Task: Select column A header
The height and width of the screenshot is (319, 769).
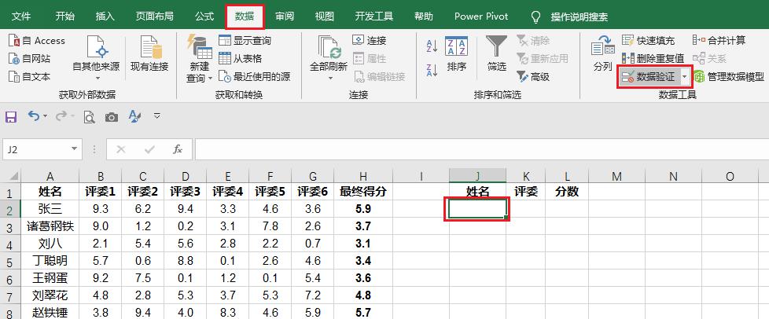Action: [50, 176]
